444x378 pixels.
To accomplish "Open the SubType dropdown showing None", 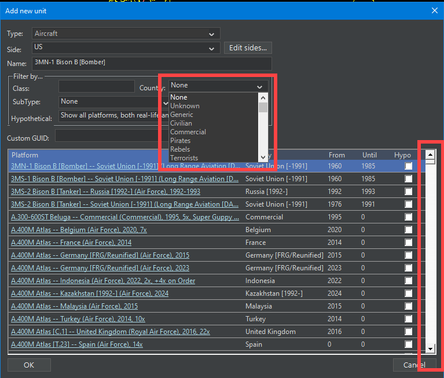I will (x=113, y=102).
